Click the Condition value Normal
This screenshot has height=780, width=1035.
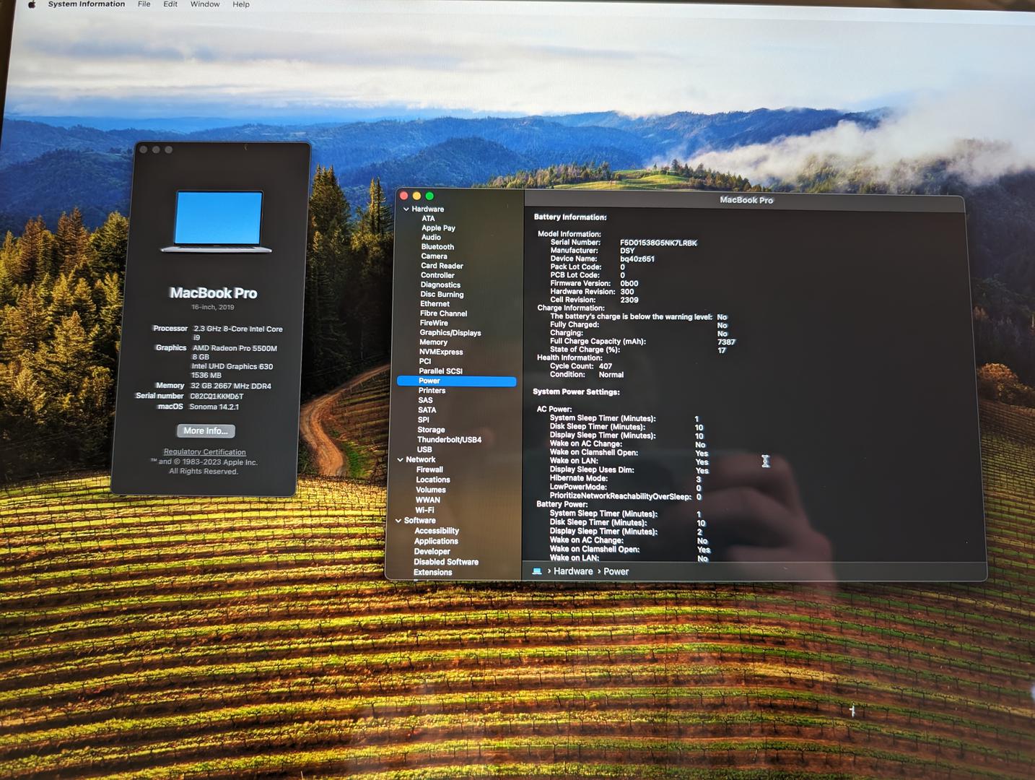(611, 375)
